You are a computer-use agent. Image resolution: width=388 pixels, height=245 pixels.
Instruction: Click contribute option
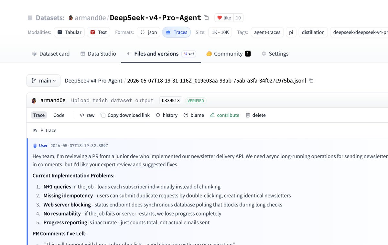coord(225,115)
